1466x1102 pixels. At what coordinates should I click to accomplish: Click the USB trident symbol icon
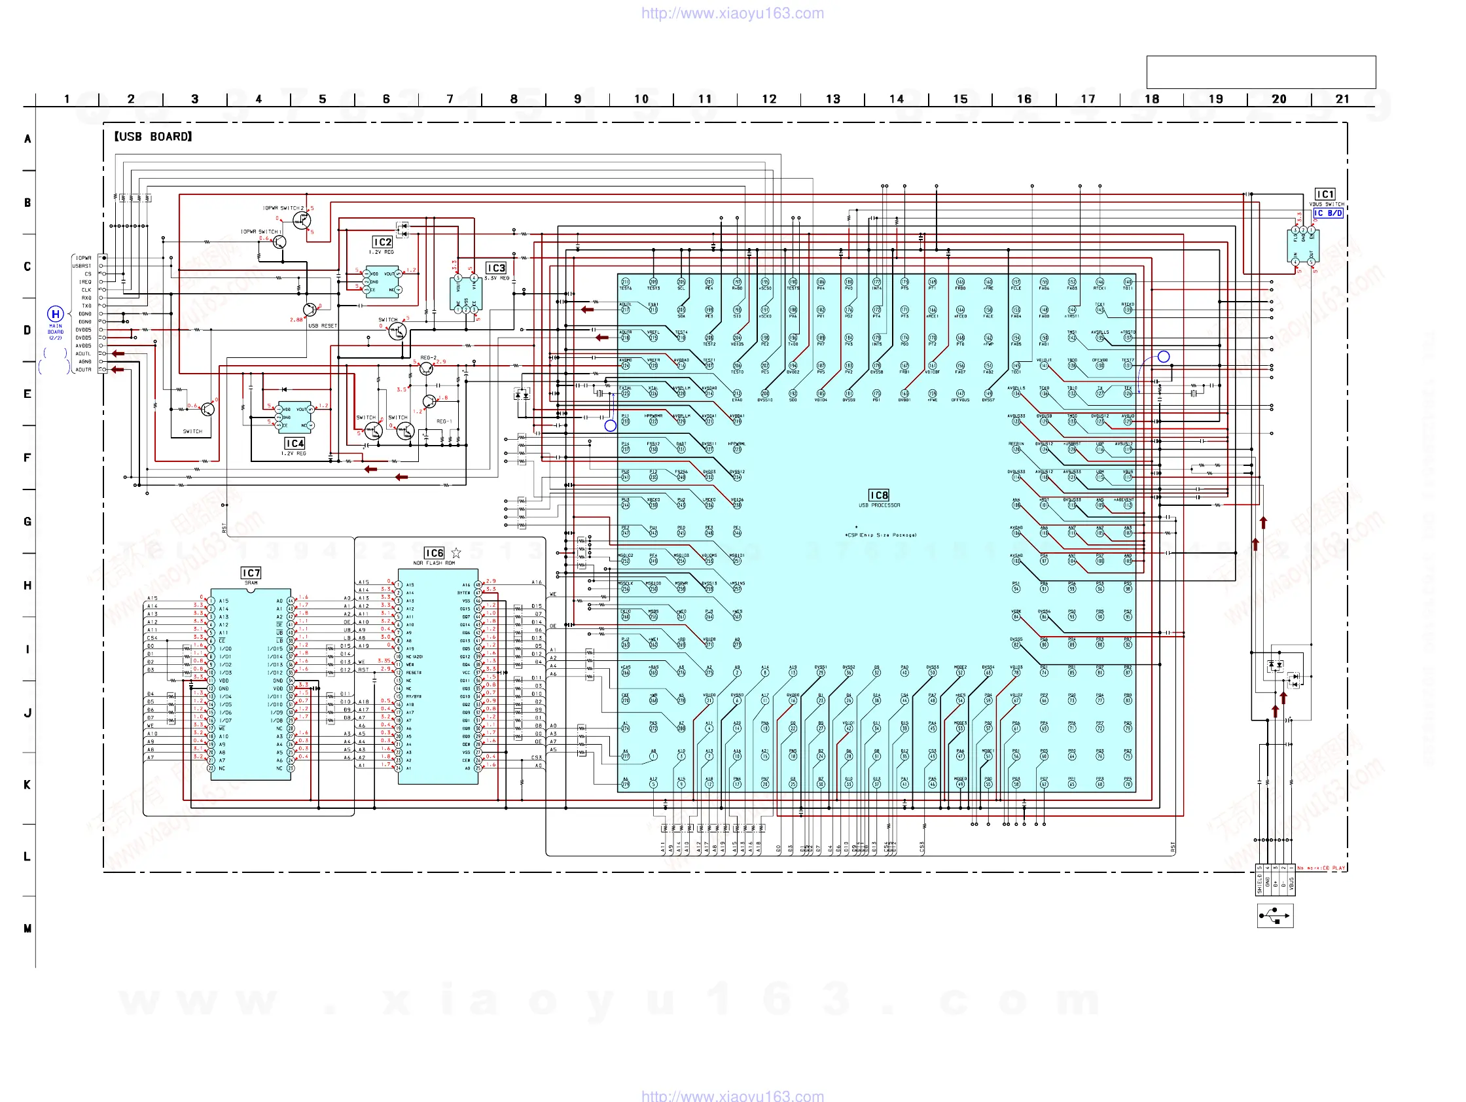1274,915
